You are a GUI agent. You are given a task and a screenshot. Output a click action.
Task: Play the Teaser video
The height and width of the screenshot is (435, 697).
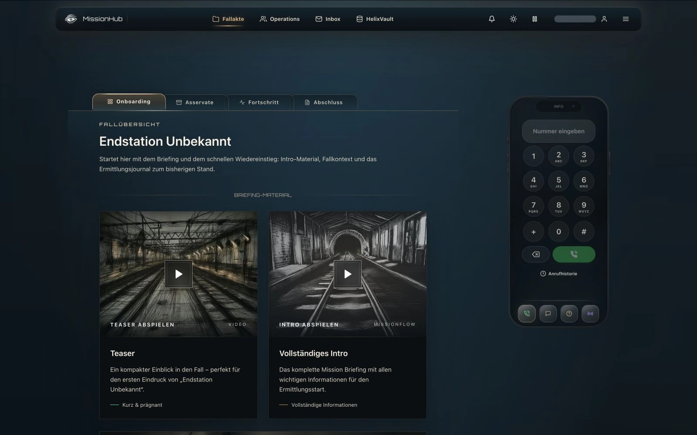[179, 274]
